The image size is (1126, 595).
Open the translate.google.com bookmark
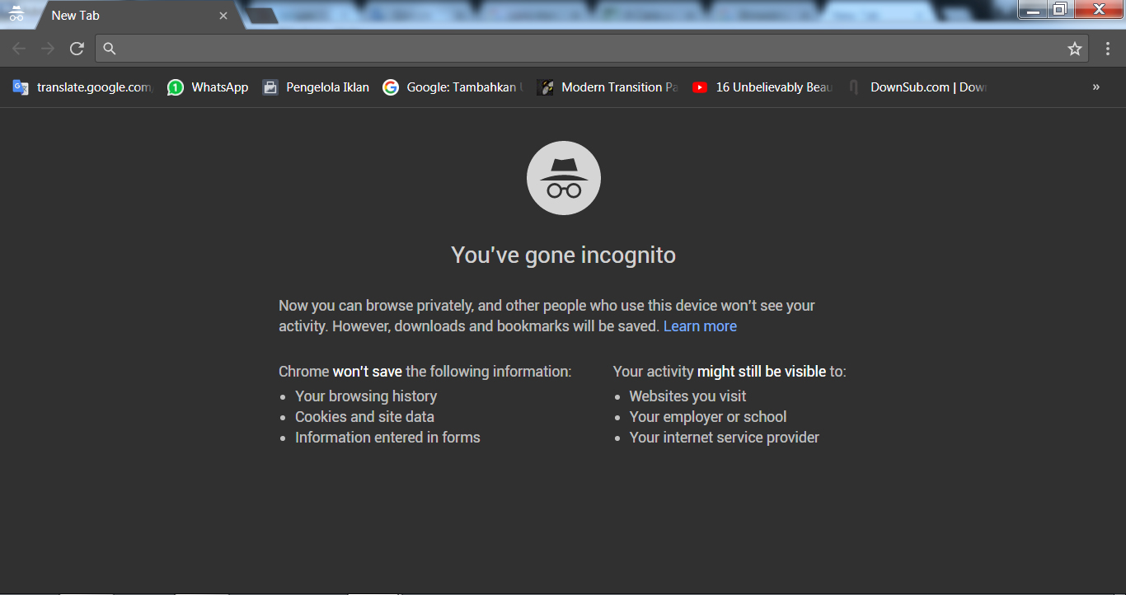[x=82, y=87]
